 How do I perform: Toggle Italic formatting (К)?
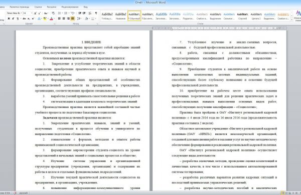tap(13, 18)
